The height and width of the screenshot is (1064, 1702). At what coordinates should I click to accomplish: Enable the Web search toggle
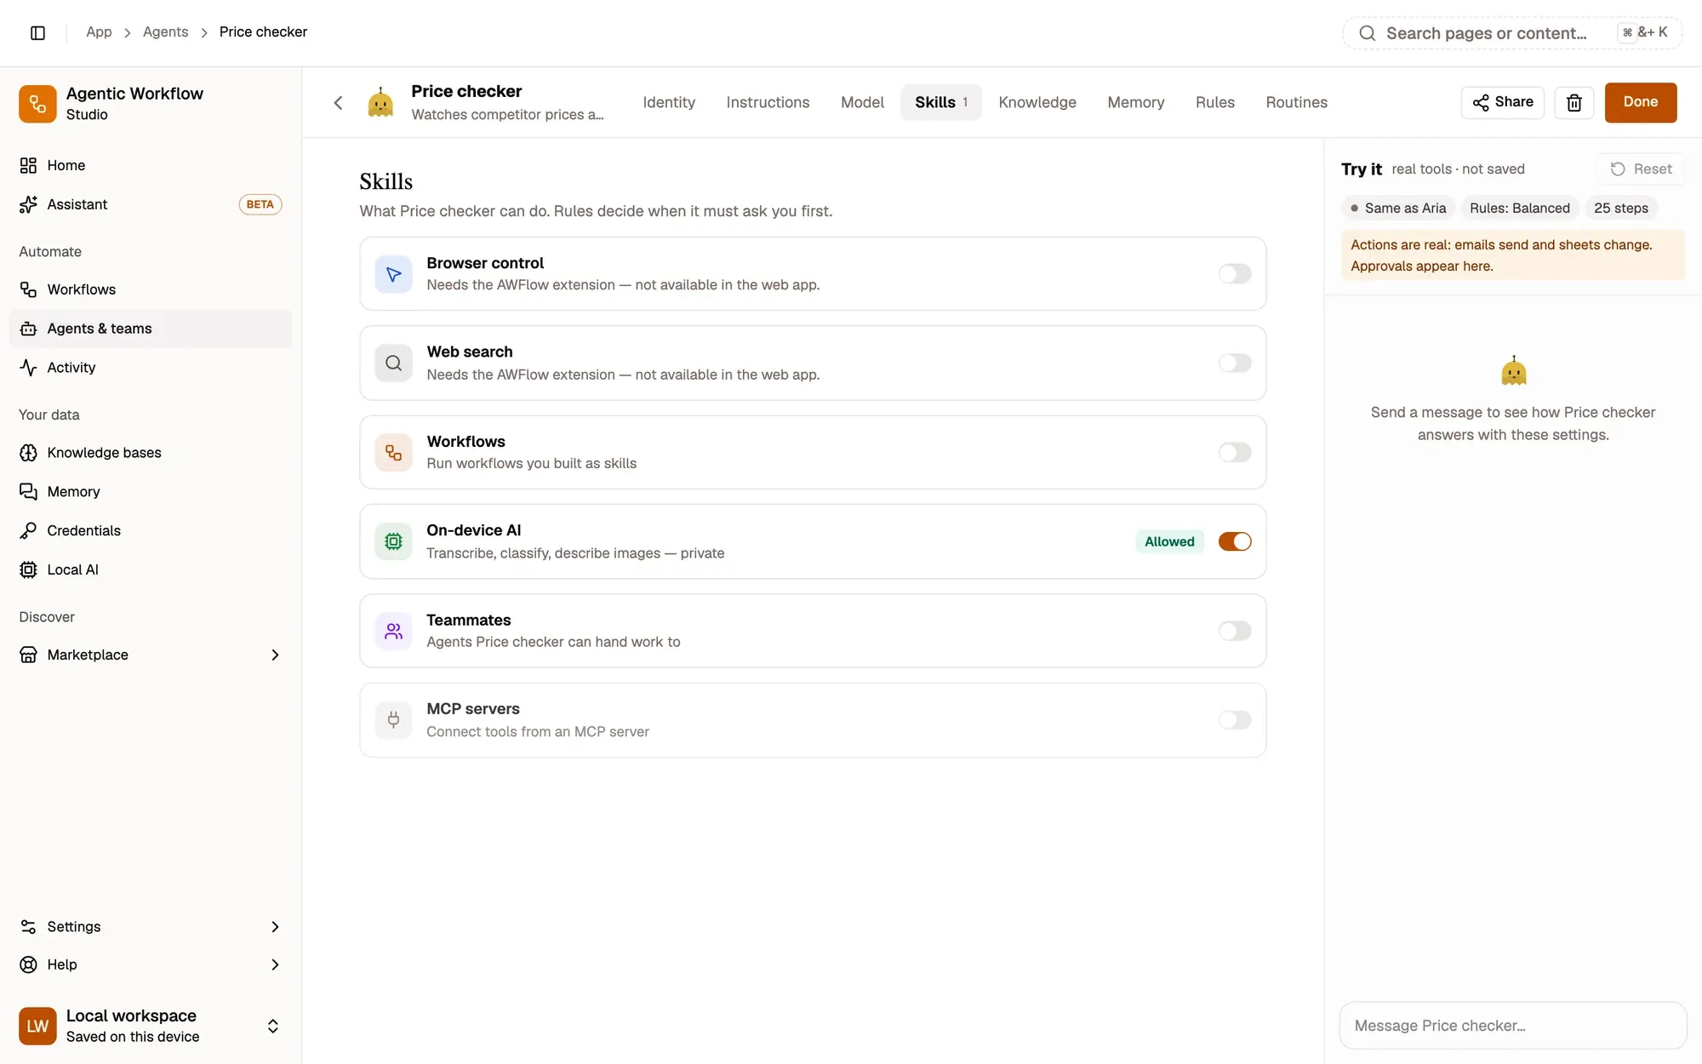1234,363
